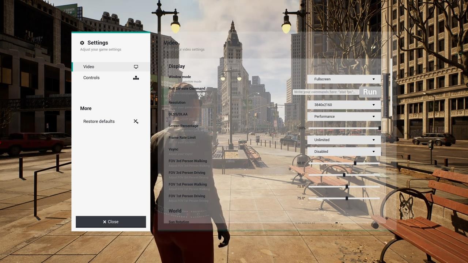Click the Screen Percentage slider handle

point(380,128)
